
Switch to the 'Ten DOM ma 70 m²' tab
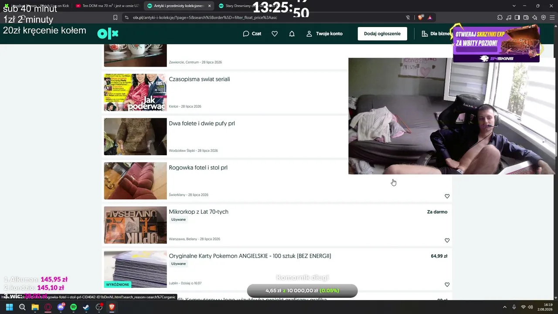(x=107, y=6)
